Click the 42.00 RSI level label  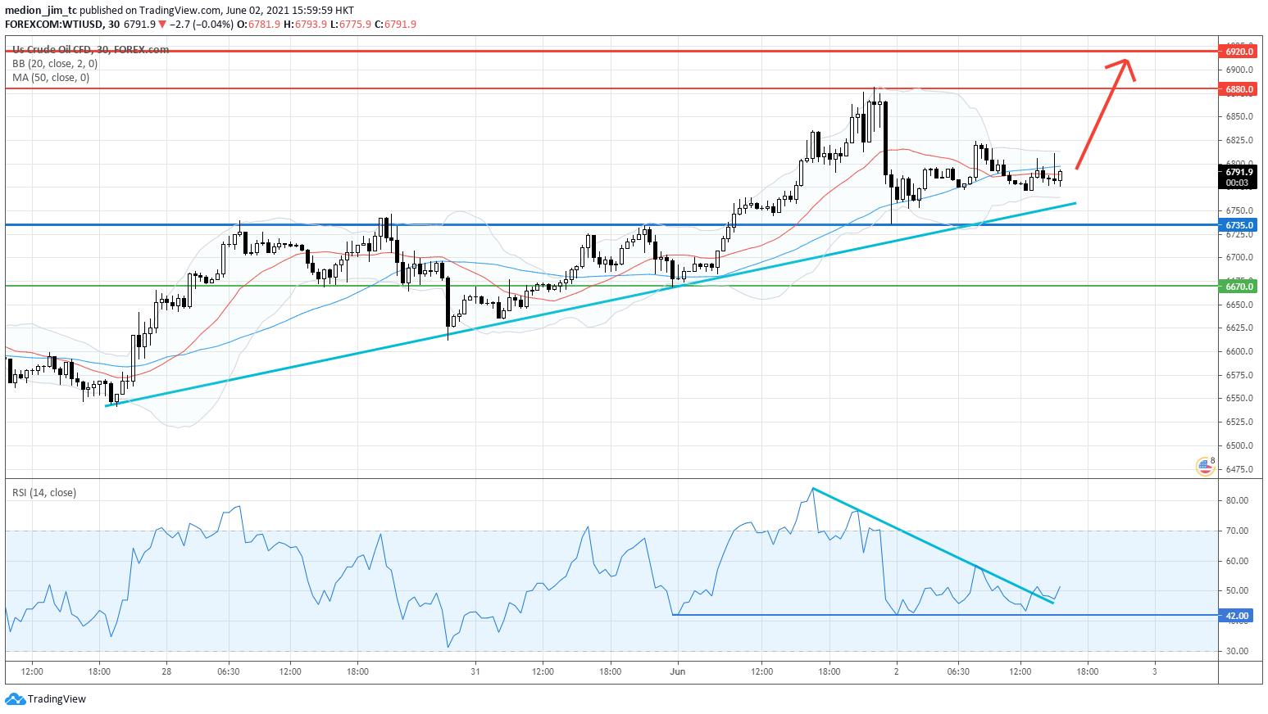pyautogui.click(x=1237, y=616)
